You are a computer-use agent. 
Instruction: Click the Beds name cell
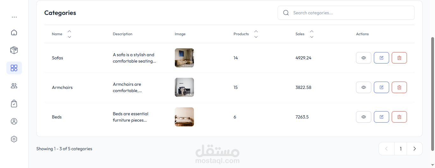pos(57,117)
